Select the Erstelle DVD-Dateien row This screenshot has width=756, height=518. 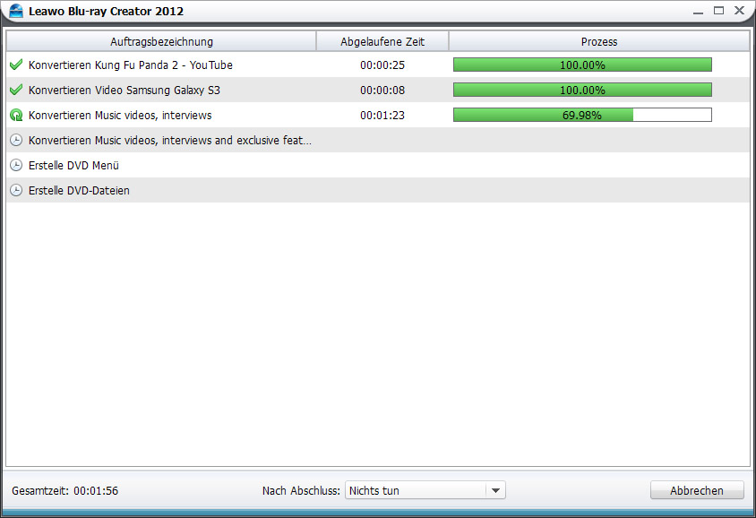(x=378, y=190)
